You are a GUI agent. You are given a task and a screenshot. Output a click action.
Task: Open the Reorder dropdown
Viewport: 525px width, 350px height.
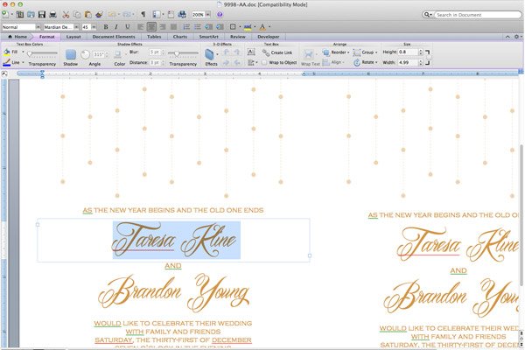[336, 52]
